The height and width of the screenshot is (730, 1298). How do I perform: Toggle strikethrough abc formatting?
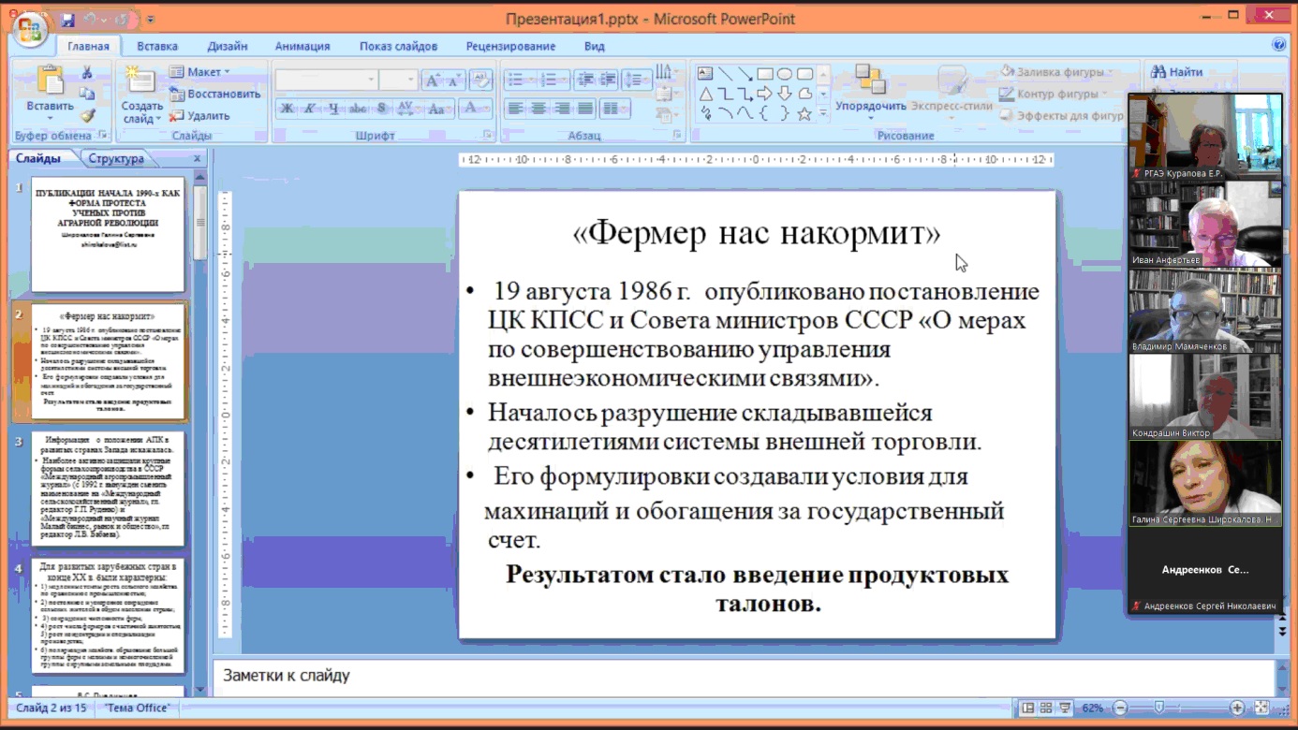coord(358,109)
